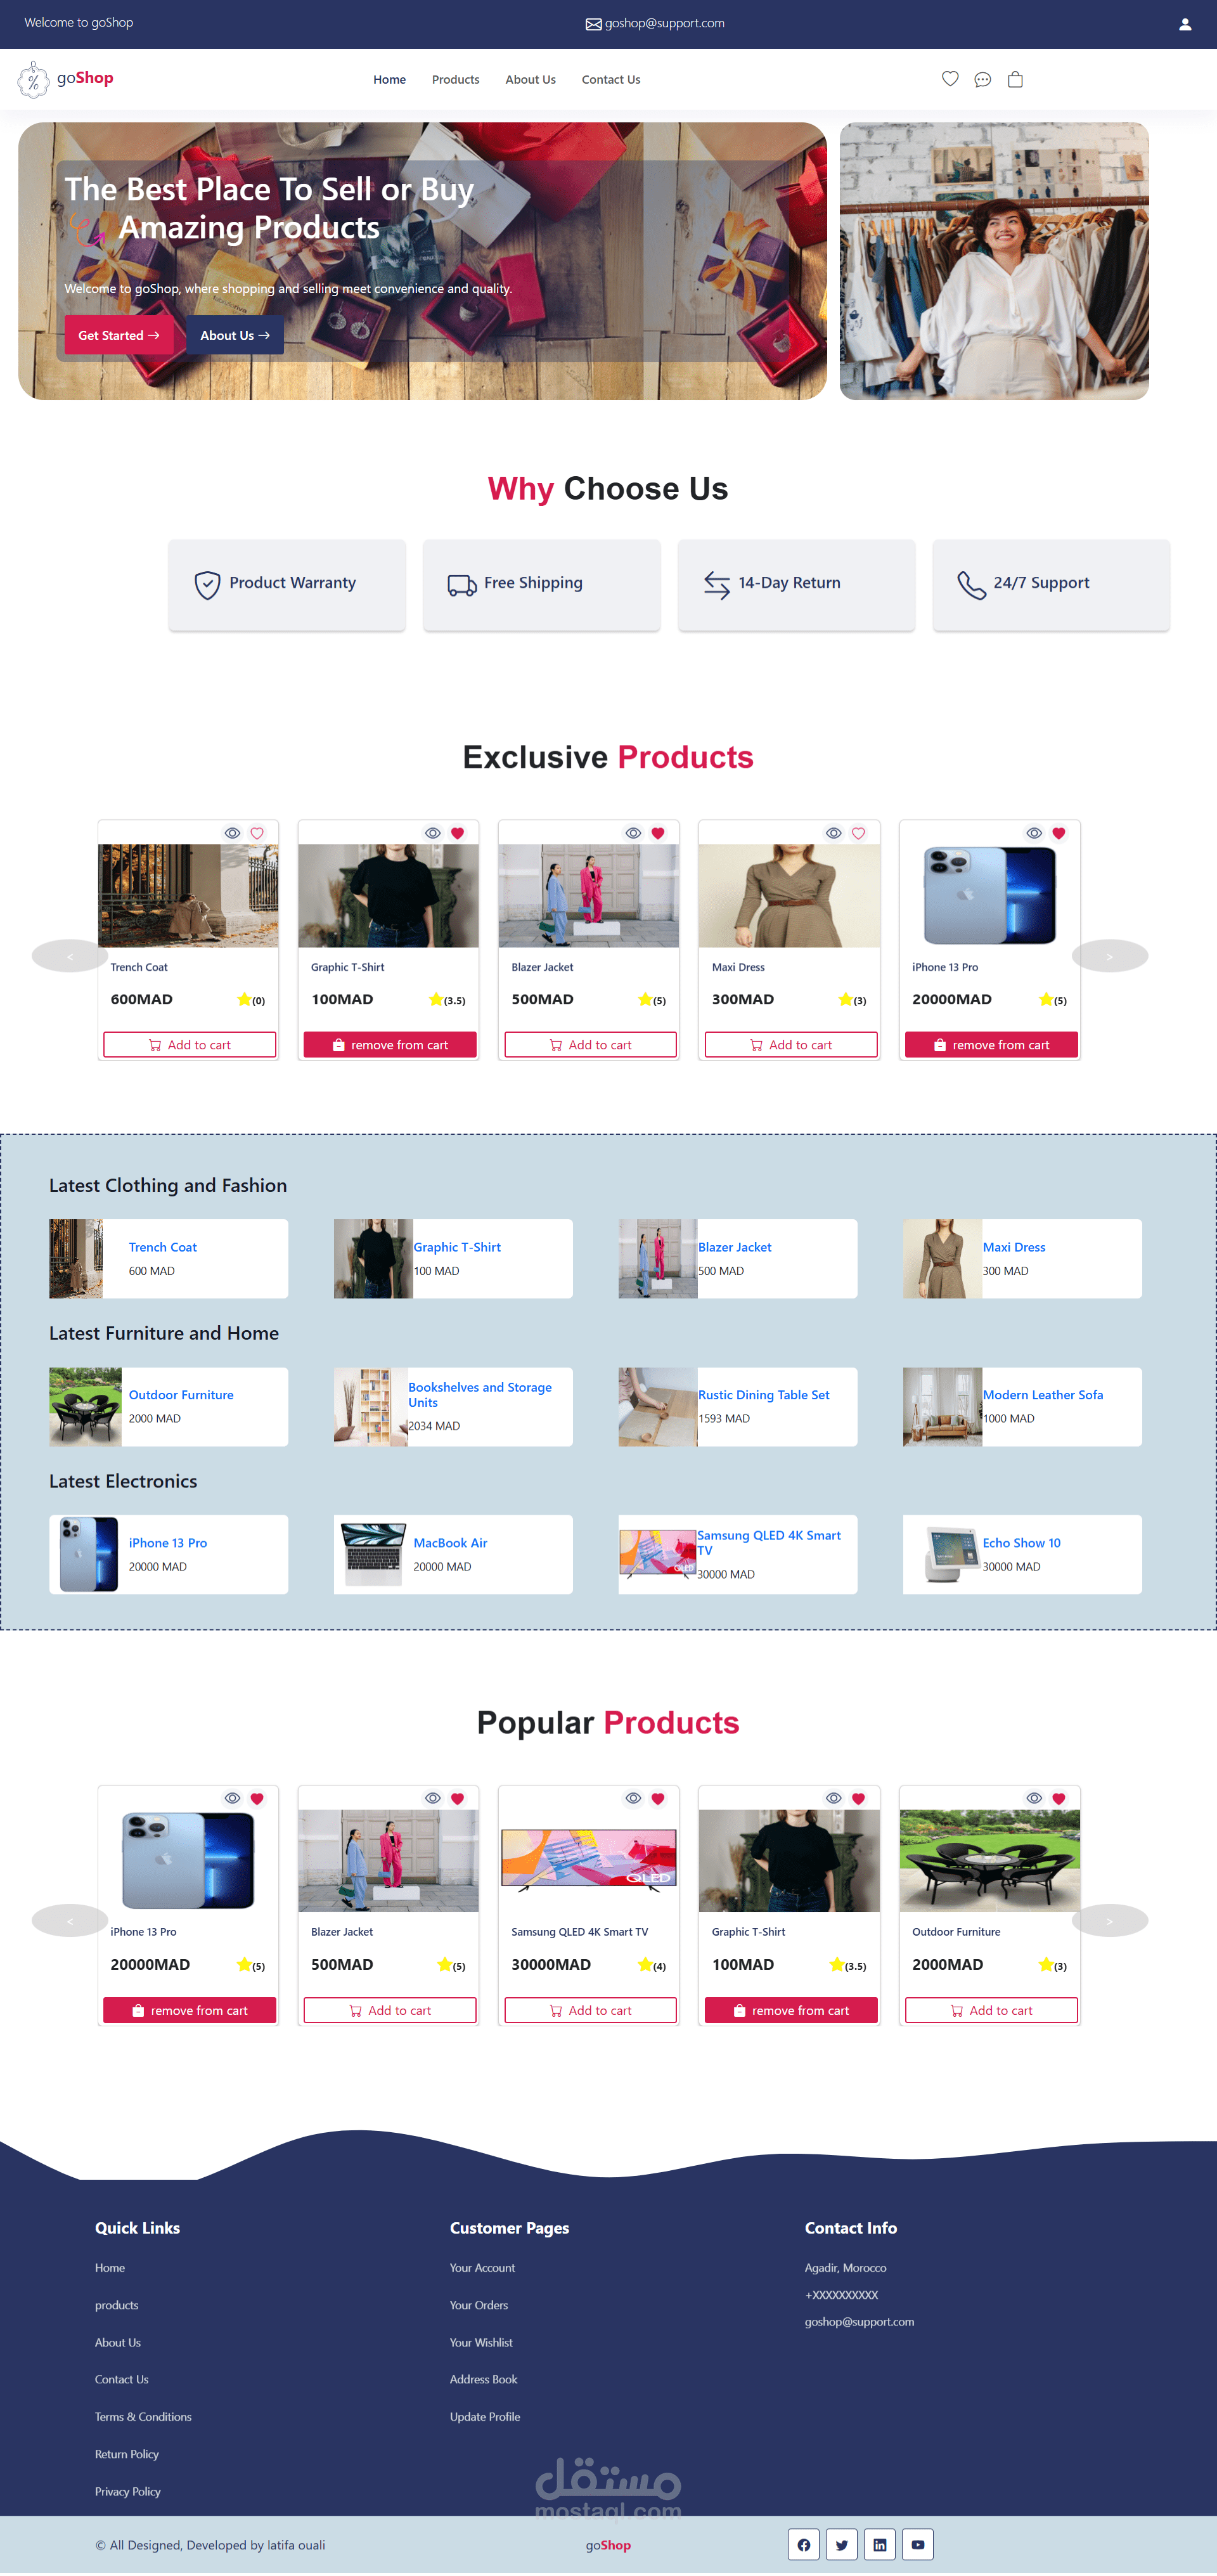The image size is (1217, 2576).
Task: Click the chat/messages icon in navbar
Action: (982, 77)
